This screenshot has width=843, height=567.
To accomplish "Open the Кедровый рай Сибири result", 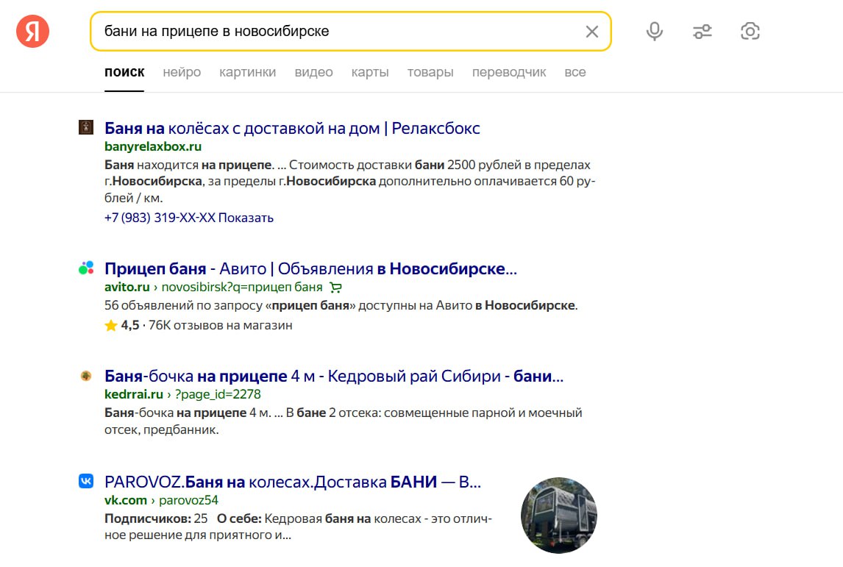I will coord(333,377).
